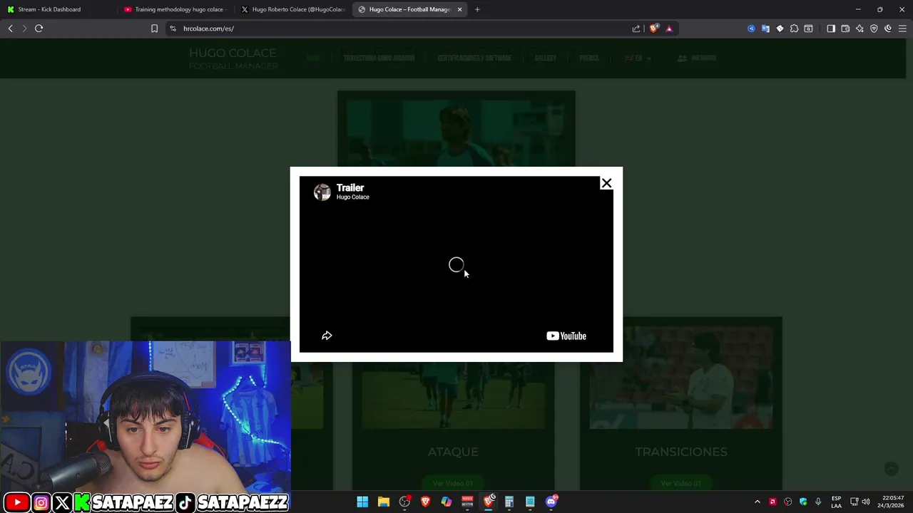Reload the hrcolace.com page
The width and height of the screenshot is (913, 513).
point(39,28)
